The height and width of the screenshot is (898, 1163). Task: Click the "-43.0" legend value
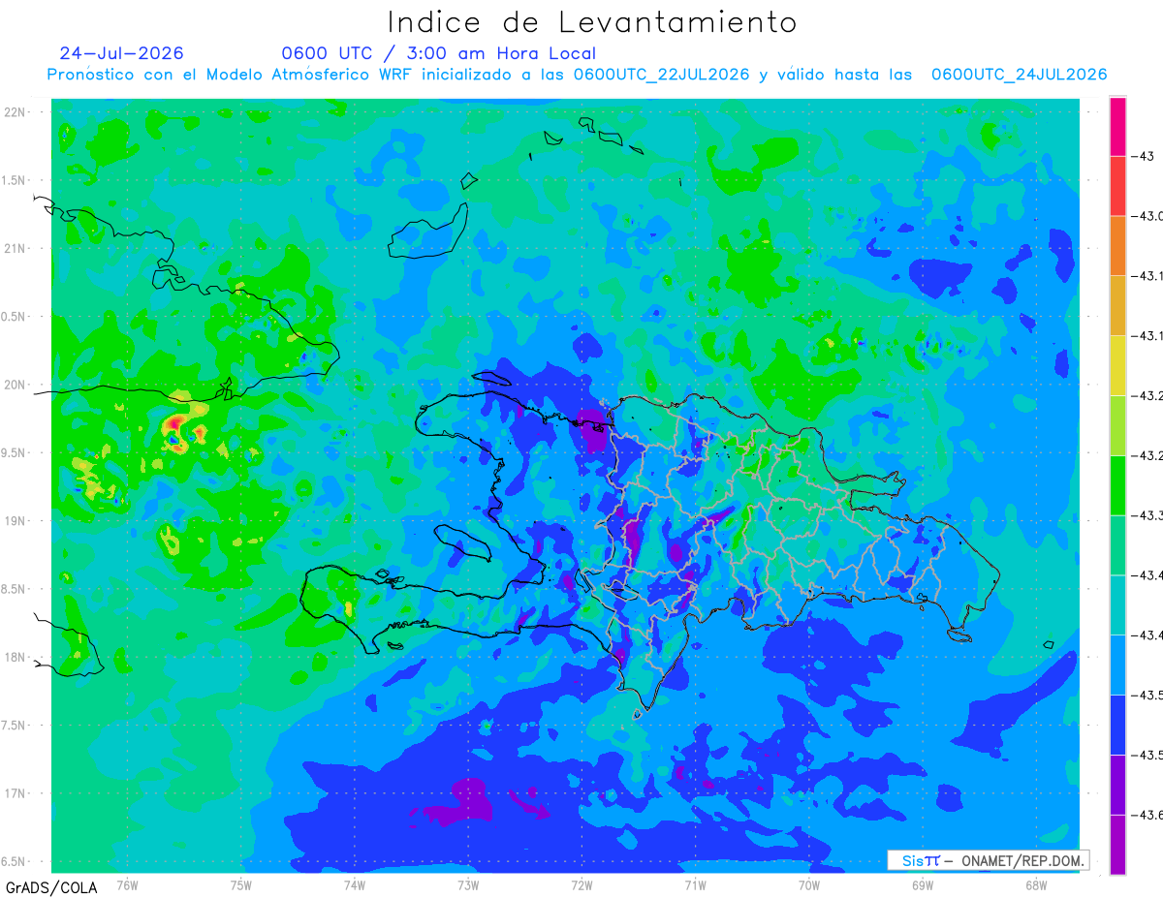[1148, 216]
